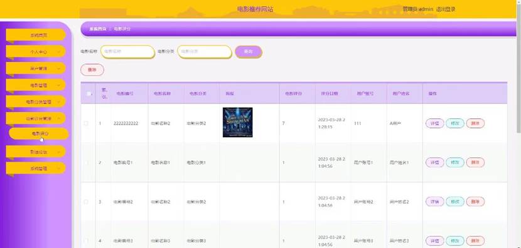Click the 系统首页 breadcrumb link

pyautogui.click(x=98, y=29)
